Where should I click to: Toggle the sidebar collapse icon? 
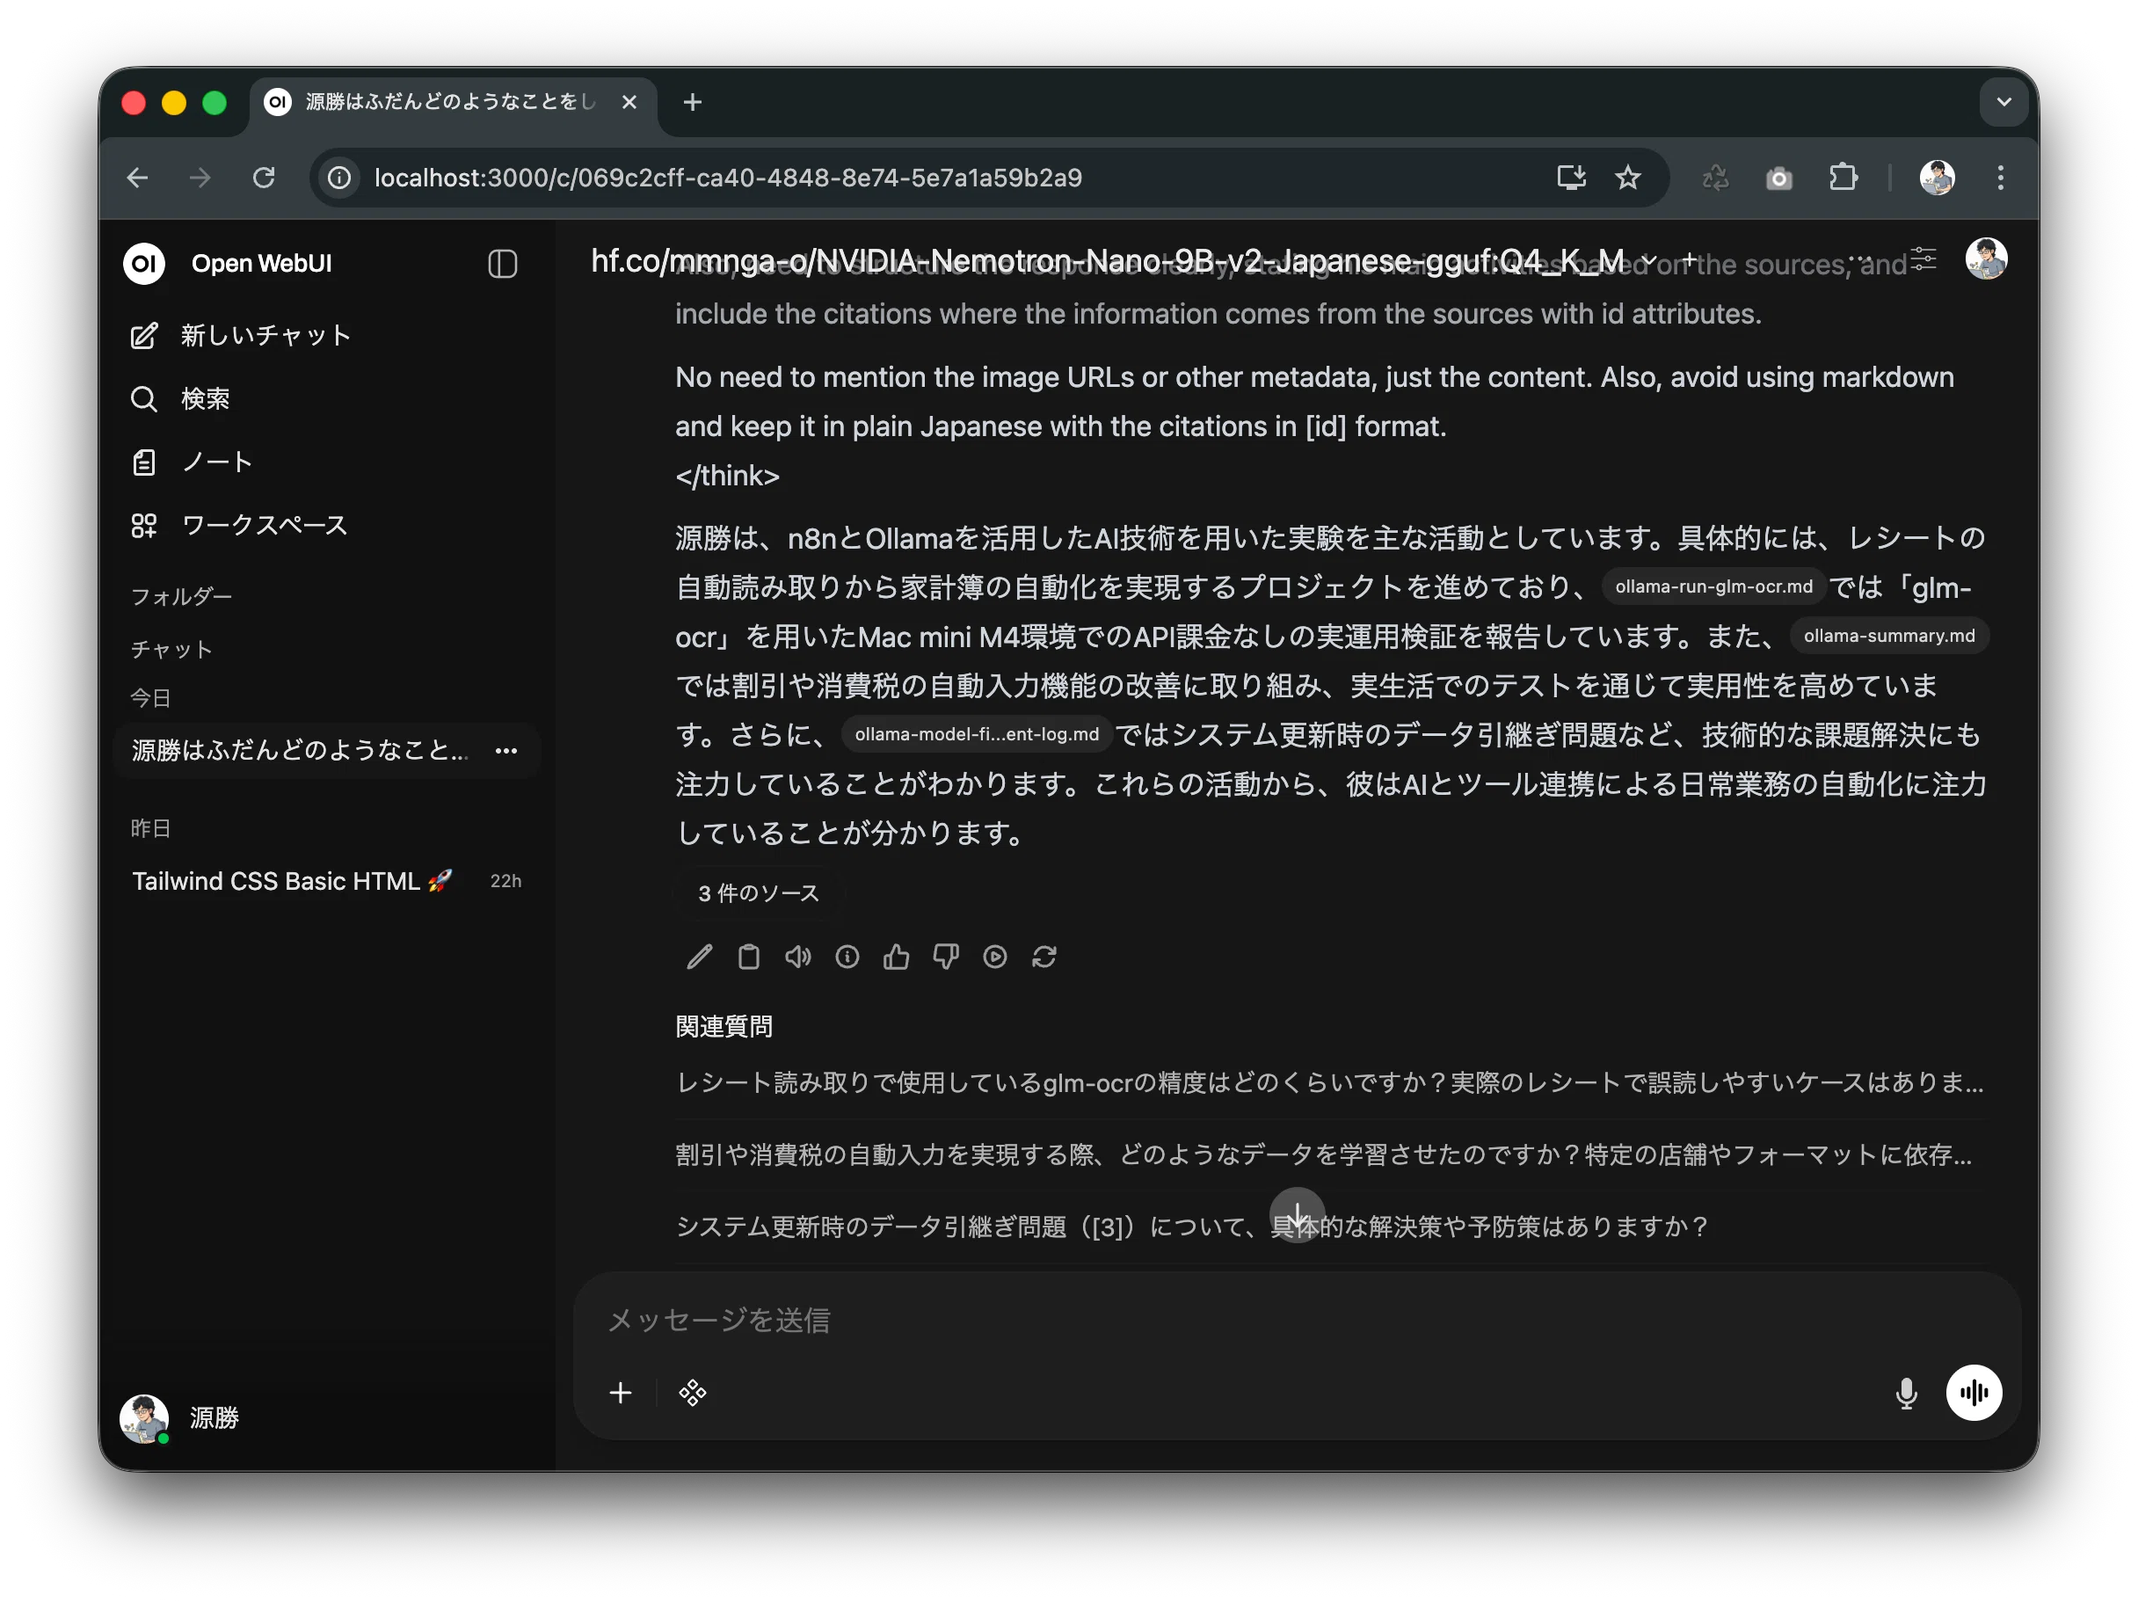[503, 264]
